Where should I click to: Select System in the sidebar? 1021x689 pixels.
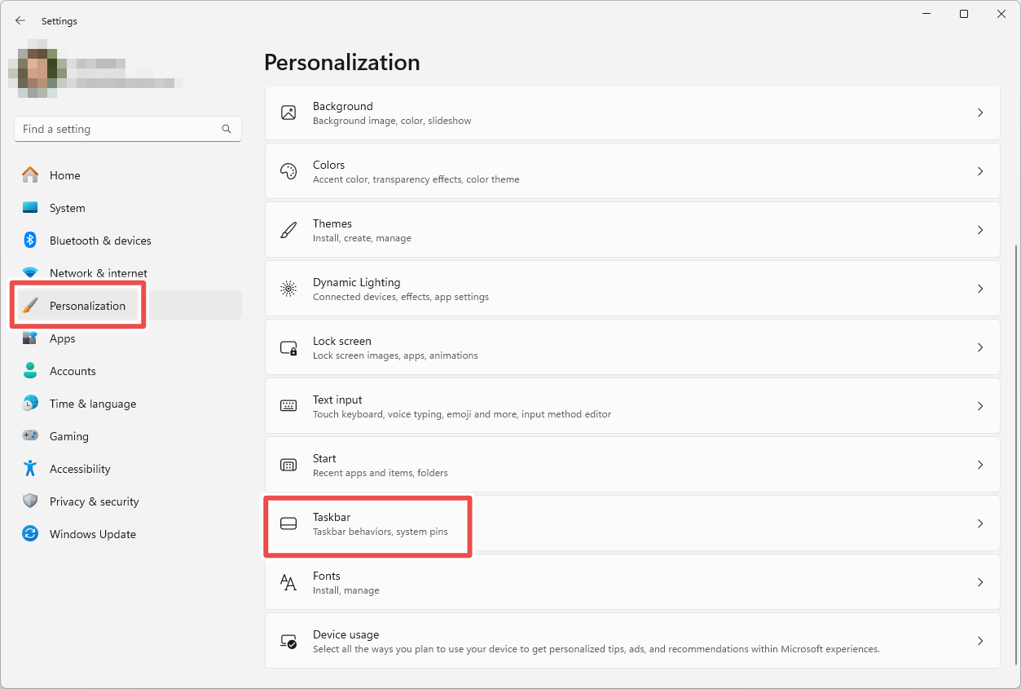[128, 208]
